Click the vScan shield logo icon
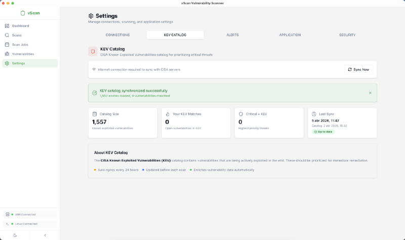The image size is (405, 240). 23,13
